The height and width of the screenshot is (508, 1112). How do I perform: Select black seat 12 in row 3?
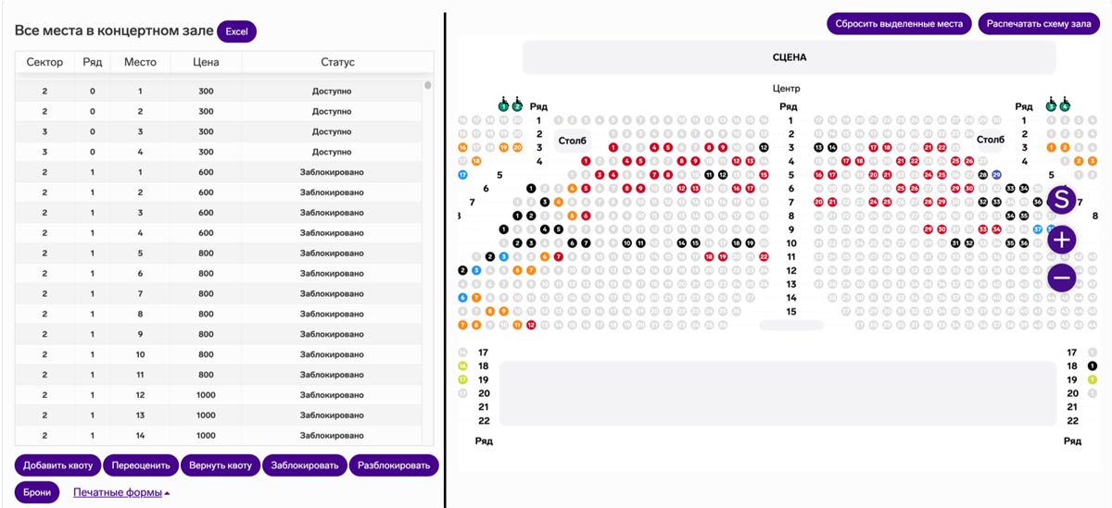(764, 147)
